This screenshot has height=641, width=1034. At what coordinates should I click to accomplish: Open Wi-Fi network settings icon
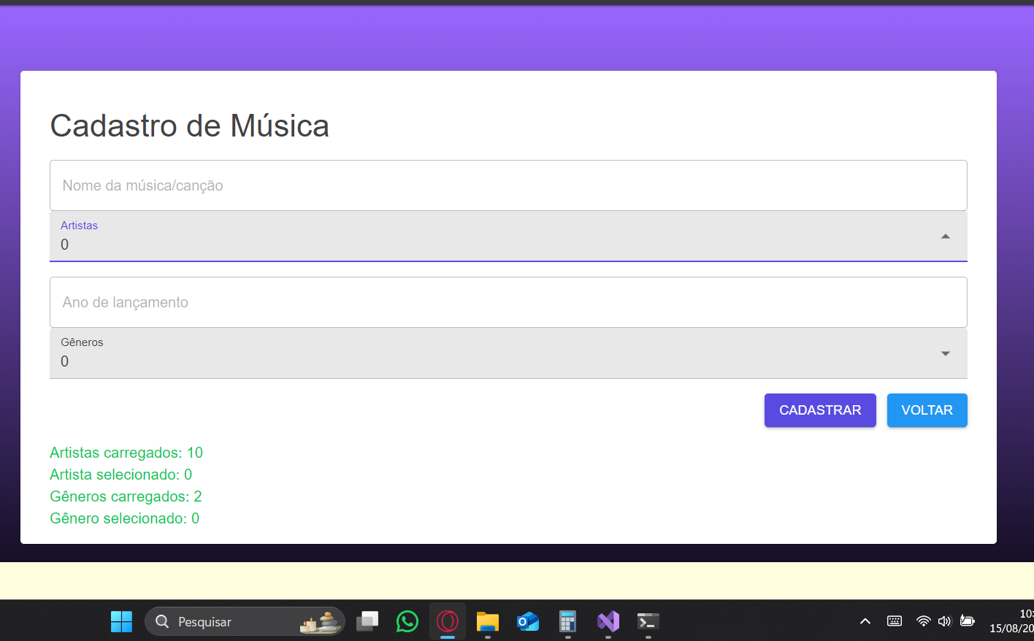924,621
